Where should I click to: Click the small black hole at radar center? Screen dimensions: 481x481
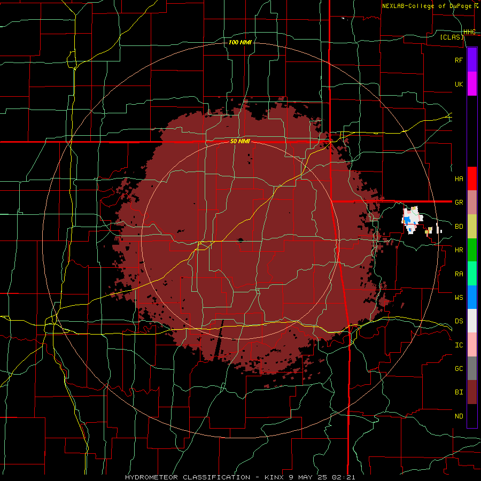(240, 240)
